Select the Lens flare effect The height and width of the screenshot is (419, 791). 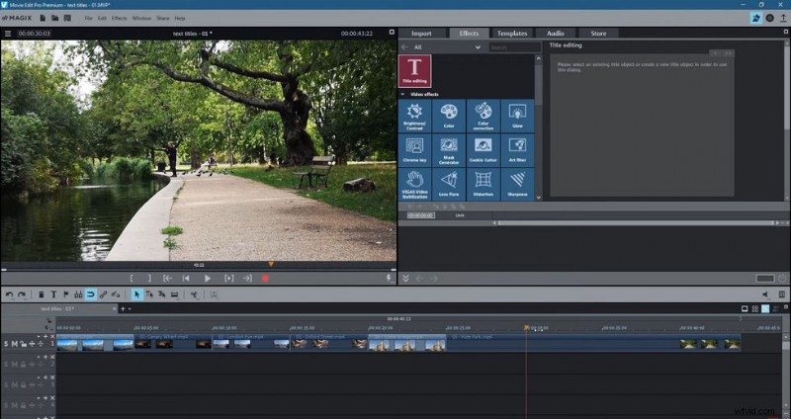coord(449,185)
